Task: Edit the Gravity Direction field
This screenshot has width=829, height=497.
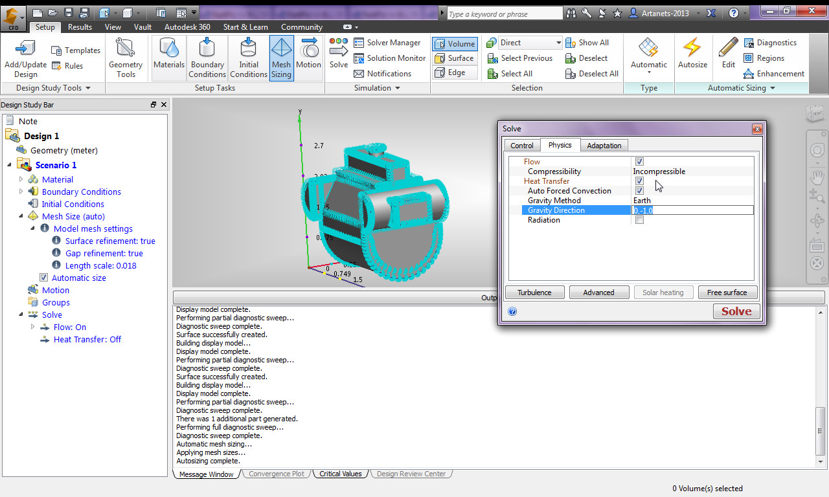Action: 692,210
